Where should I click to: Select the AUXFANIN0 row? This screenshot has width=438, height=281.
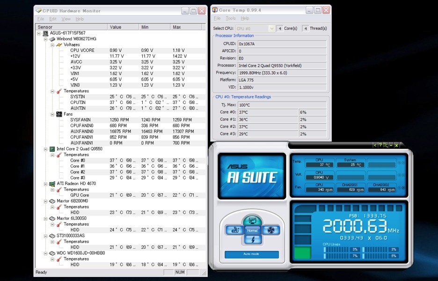pyautogui.click(x=138, y=132)
